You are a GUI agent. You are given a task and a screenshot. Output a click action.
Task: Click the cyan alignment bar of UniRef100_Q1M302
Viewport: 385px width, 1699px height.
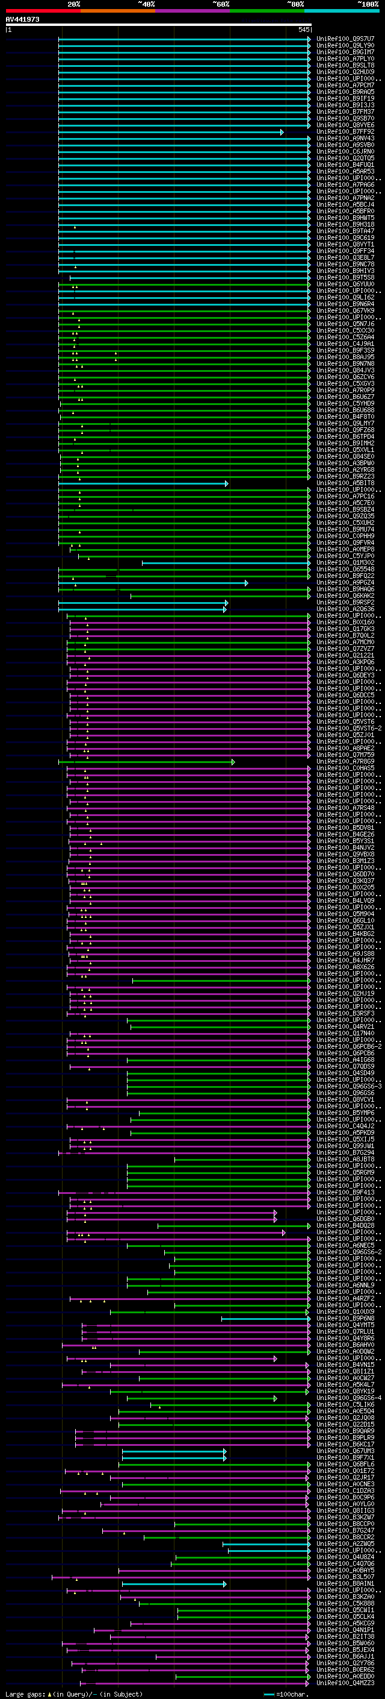pyautogui.click(x=226, y=562)
